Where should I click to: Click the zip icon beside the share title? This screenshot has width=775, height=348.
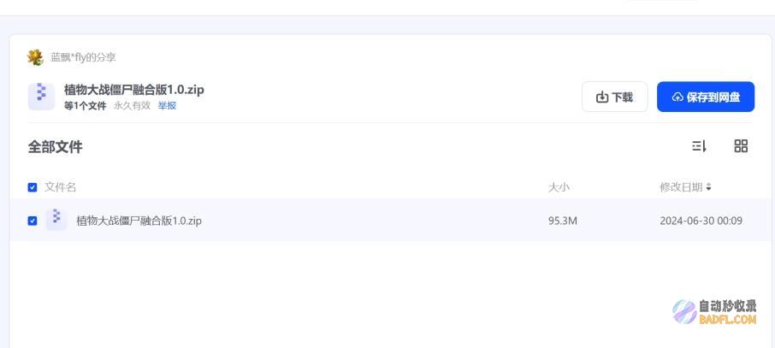(x=41, y=97)
